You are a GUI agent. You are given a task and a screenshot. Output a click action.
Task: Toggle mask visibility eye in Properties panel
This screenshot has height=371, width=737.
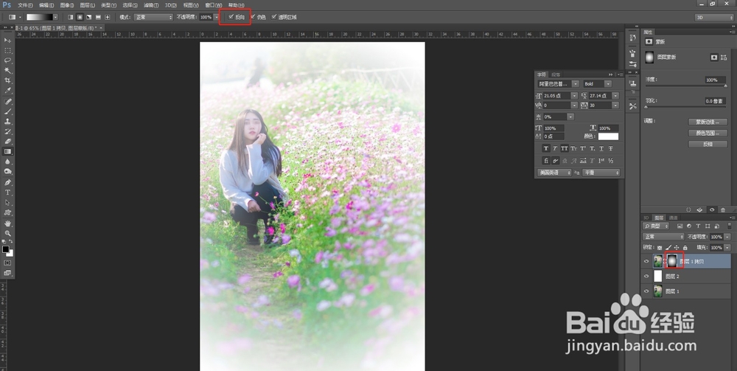click(712, 209)
